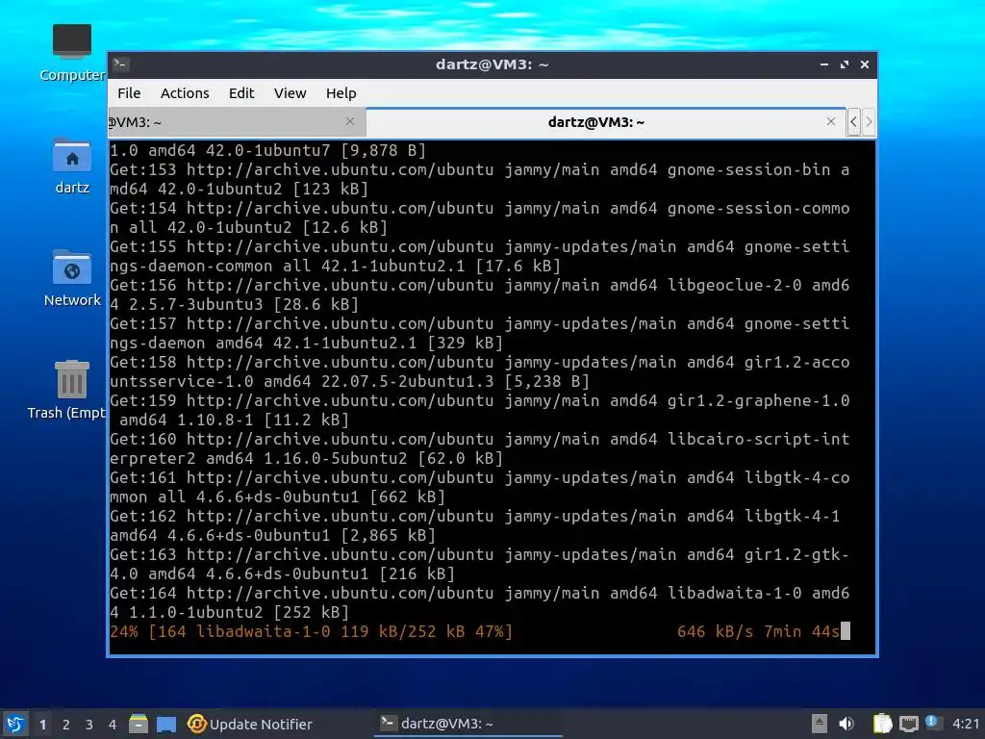Viewport: 985px width, 739px height.
Task: Close the terminal window
Action: click(x=865, y=64)
